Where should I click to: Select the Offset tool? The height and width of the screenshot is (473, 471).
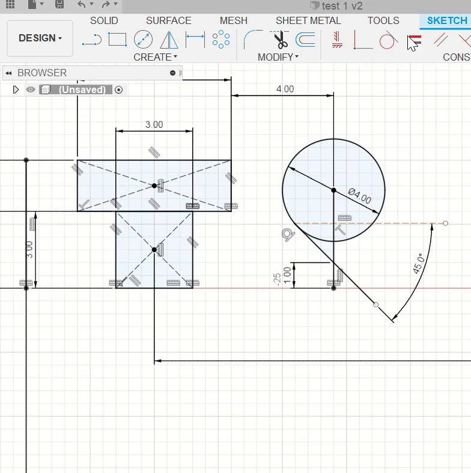[x=306, y=40]
